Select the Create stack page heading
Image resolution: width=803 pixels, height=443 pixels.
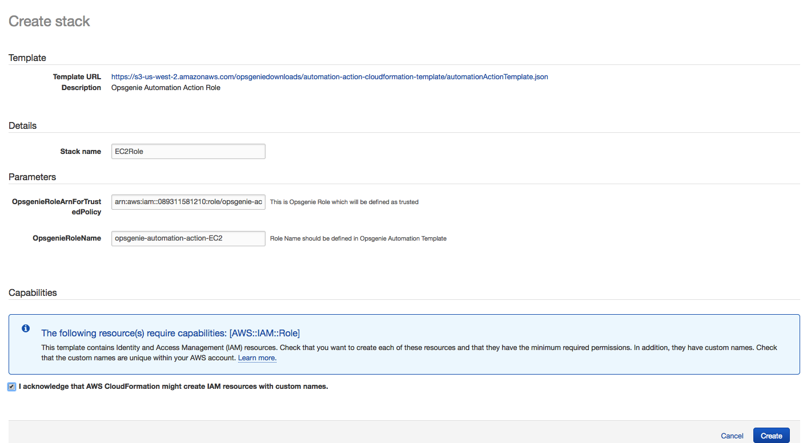click(49, 22)
